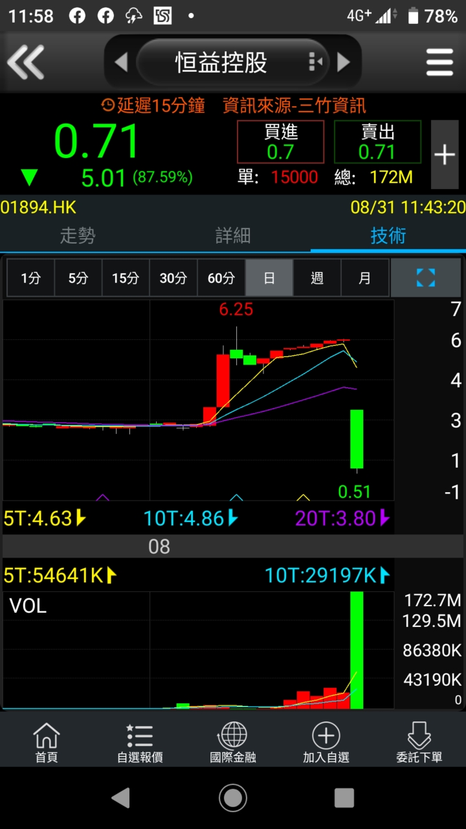Image resolution: width=466 pixels, height=829 pixels.
Task: Tap Android back navigation button
Action: (121, 798)
